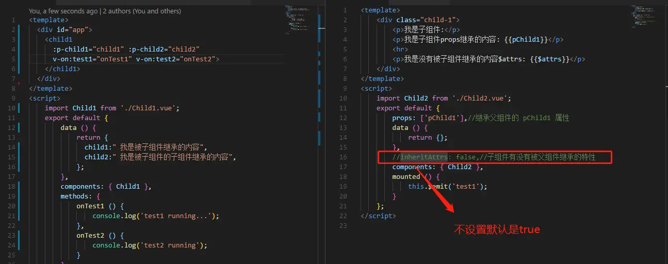
Task: Click the div id="app" line in left editor
Action: [64, 30]
